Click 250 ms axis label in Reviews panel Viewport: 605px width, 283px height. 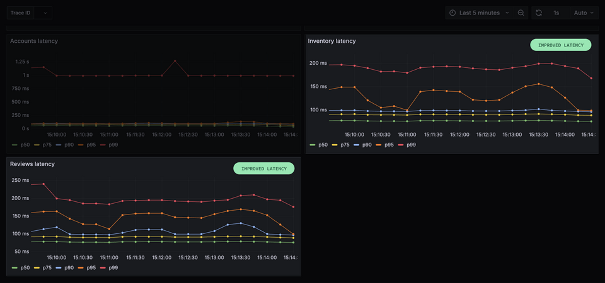[x=20, y=180]
